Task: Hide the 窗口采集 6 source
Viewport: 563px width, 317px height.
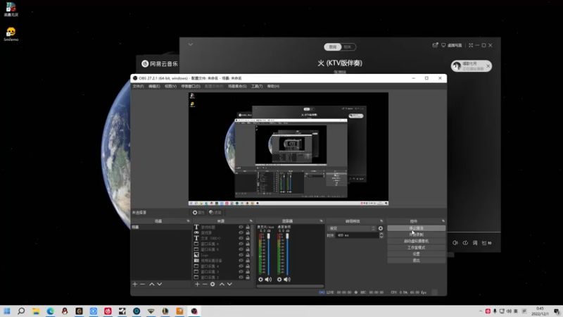Action: tap(241, 244)
